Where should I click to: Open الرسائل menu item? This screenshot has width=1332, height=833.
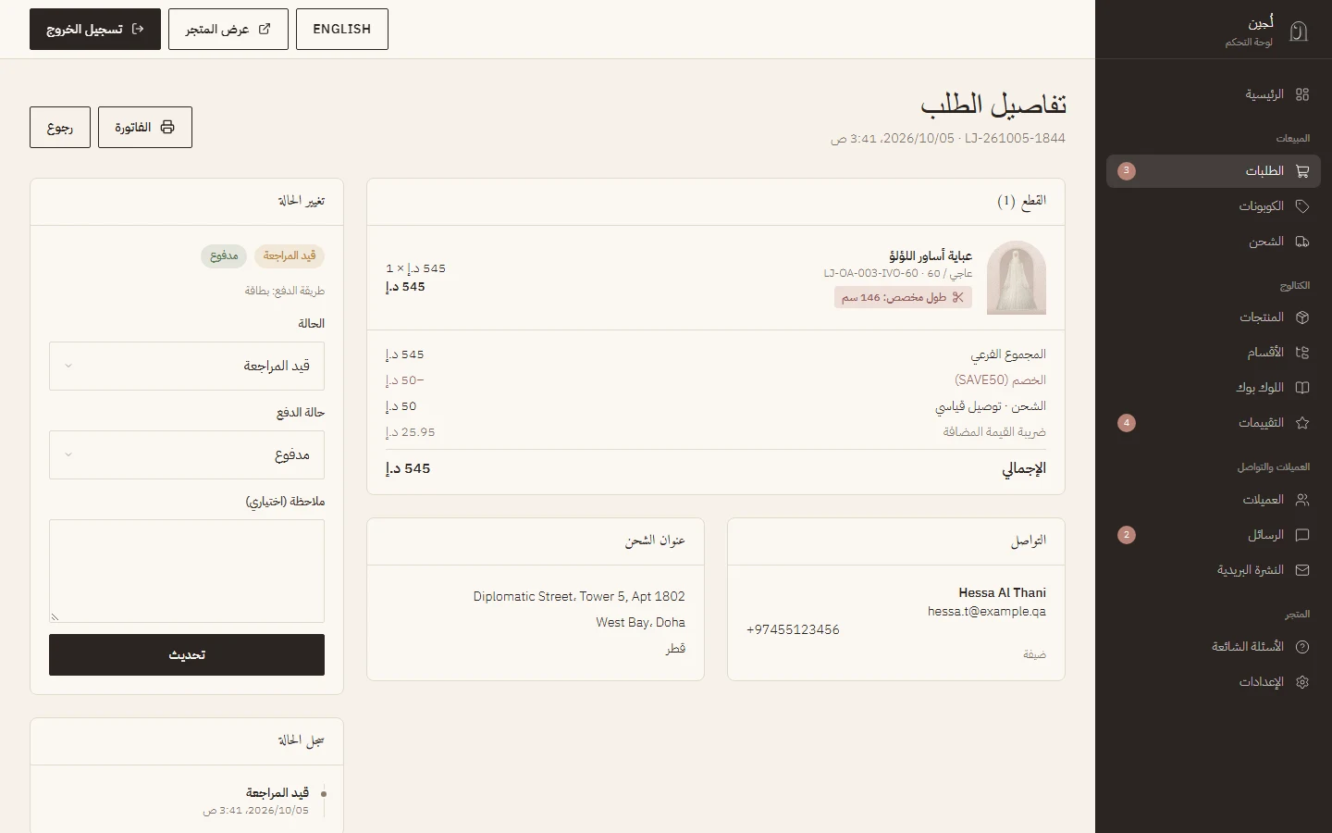1214,535
